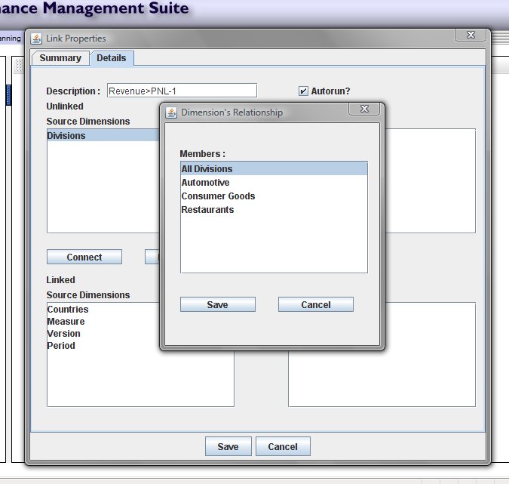The image size is (509, 484).
Task: Select Countries in linked Source Dimensions
Action: point(68,310)
